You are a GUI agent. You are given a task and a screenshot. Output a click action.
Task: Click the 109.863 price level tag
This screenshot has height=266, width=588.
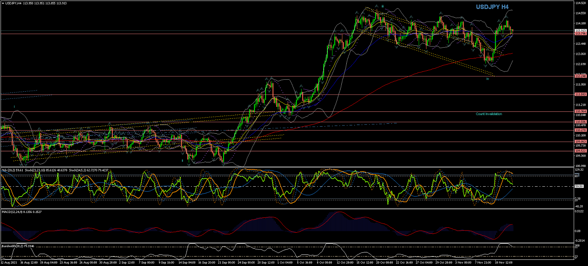(581, 141)
